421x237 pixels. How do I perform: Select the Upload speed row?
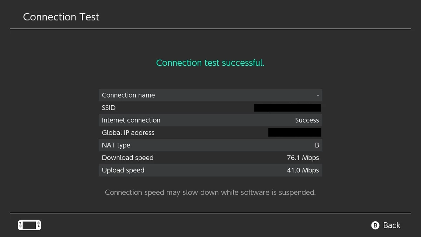(210, 170)
